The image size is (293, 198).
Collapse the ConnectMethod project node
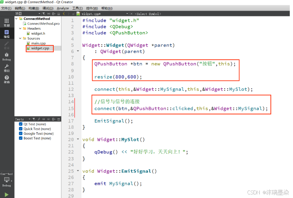tap(16, 19)
